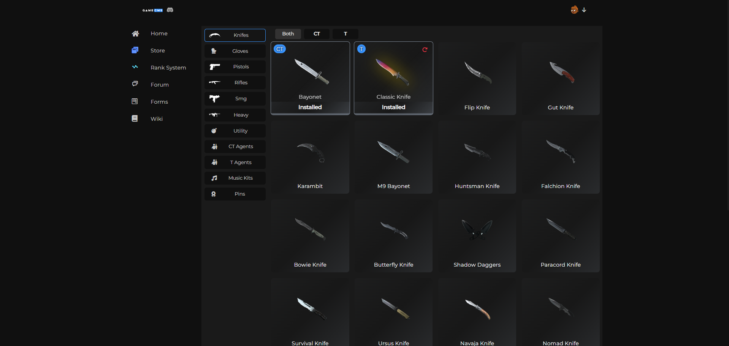Click Installed label under Bayonet
Image resolution: width=729 pixels, height=346 pixels.
(x=310, y=107)
